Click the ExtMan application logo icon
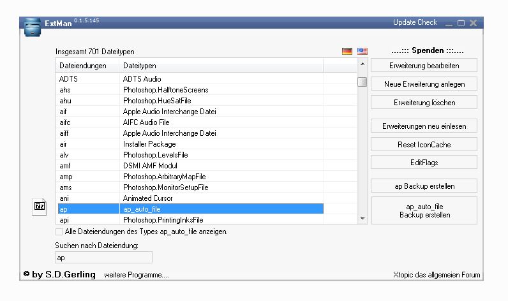 pos(33,27)
